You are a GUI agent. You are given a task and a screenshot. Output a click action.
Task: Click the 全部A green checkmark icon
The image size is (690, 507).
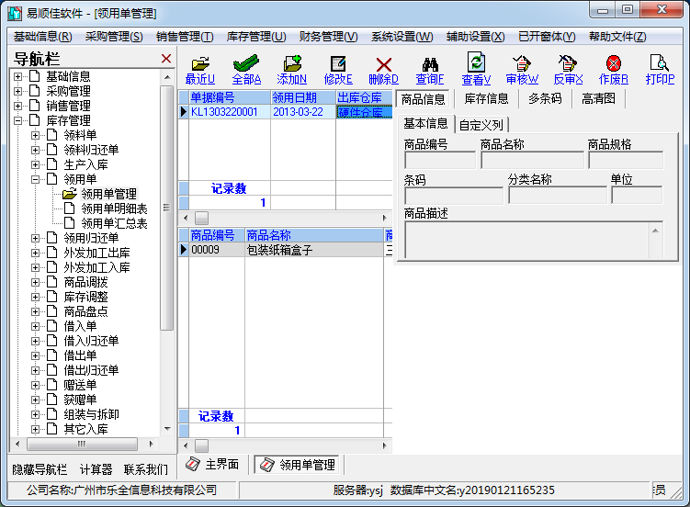(x=246, y=64)
